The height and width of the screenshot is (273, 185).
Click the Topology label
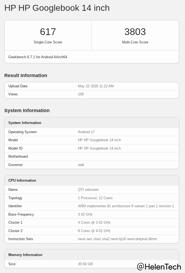pyautogui.click(x=15, y=198)
